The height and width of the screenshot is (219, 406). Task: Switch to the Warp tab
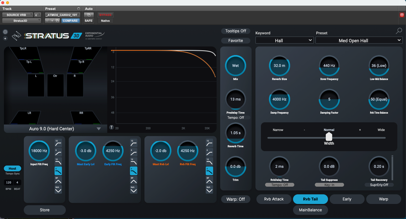coord(384,199)
